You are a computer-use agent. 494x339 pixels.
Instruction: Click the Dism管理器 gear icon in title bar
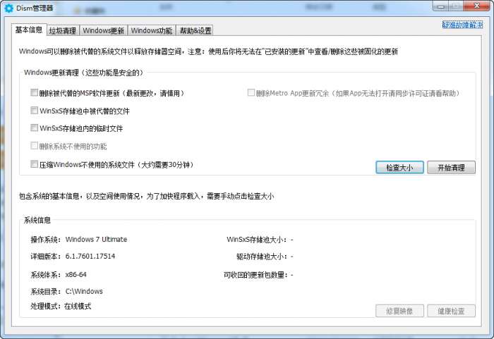pos(8,8)
